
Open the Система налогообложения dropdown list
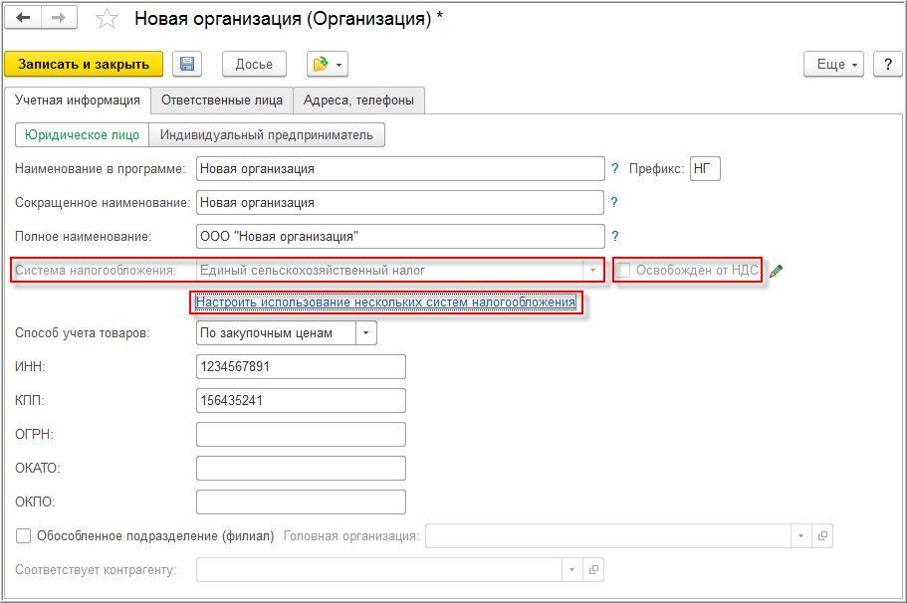click(593, 270)
